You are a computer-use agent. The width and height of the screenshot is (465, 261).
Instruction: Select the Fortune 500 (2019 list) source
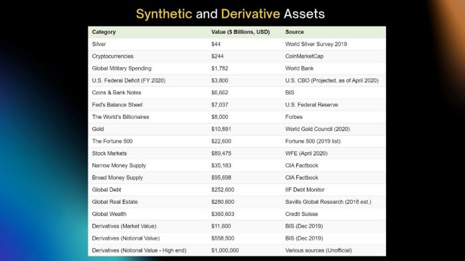click(x=313, y=141)
